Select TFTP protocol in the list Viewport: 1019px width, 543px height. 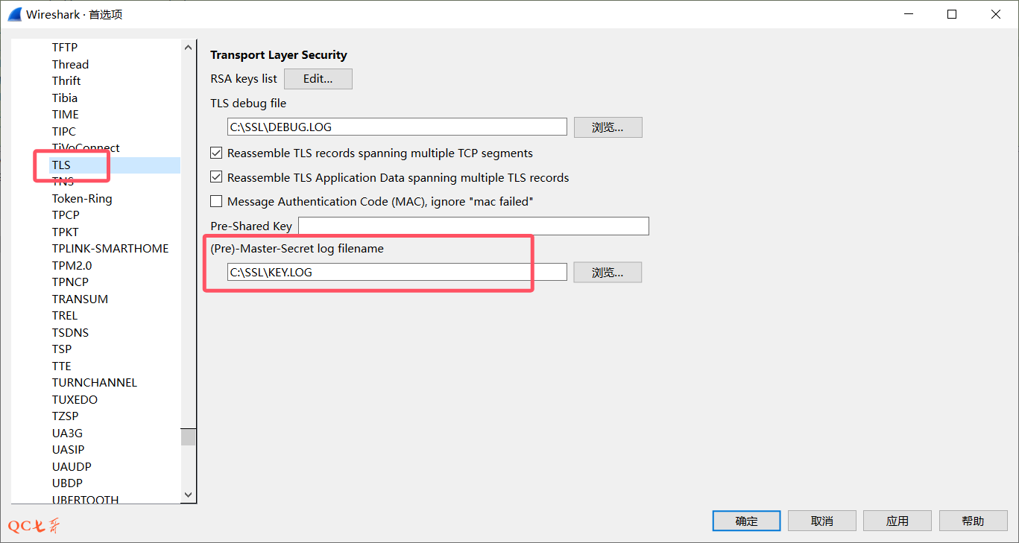(x=65, y=48)
